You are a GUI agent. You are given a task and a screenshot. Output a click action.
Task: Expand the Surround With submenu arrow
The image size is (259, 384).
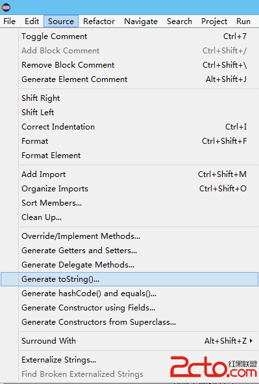[251, 340]
